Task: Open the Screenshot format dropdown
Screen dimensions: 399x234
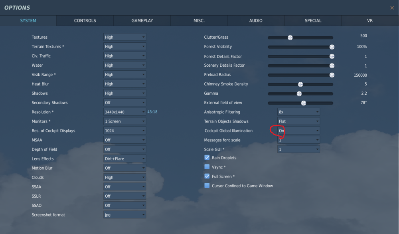Action: point(124,214)
